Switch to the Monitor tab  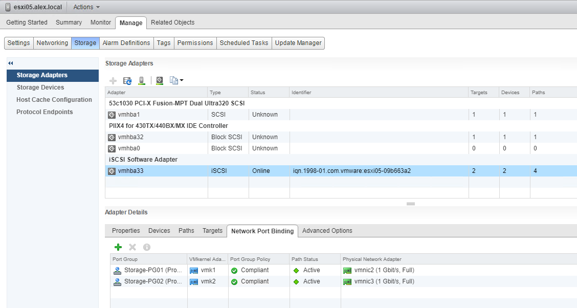click(x=100, y=23)
